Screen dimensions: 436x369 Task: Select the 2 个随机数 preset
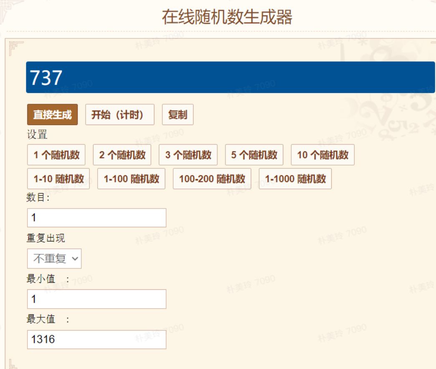(122, 155)
